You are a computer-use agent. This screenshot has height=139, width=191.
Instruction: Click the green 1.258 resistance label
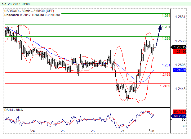tap(166, 38)
